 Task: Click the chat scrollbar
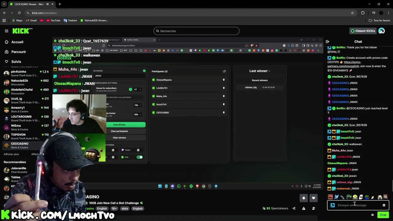[x=392, y=186]
